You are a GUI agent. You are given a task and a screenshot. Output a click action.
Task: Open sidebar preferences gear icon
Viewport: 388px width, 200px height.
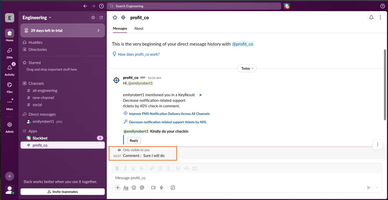[93, 17]
